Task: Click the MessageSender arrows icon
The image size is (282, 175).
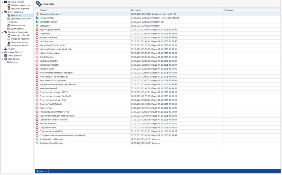Action: [37, 18]
